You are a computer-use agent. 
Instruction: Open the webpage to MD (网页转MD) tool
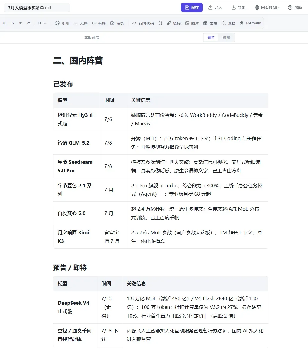pos(266,7)
